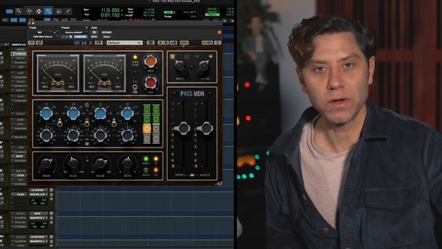
Task: Select preset slot B
Action: (x=166, y=43)
